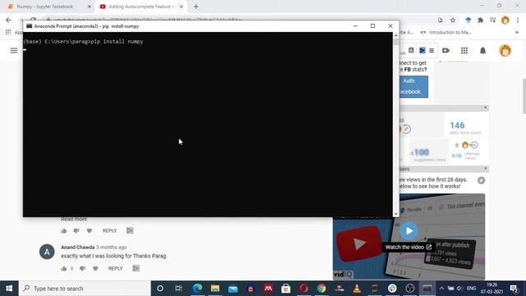Open Cortana circle on taskbar
The image size is (526, 296).
[x=160, y=289]
